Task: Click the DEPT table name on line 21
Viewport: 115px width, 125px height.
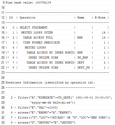Action: [x=81, y=62]
